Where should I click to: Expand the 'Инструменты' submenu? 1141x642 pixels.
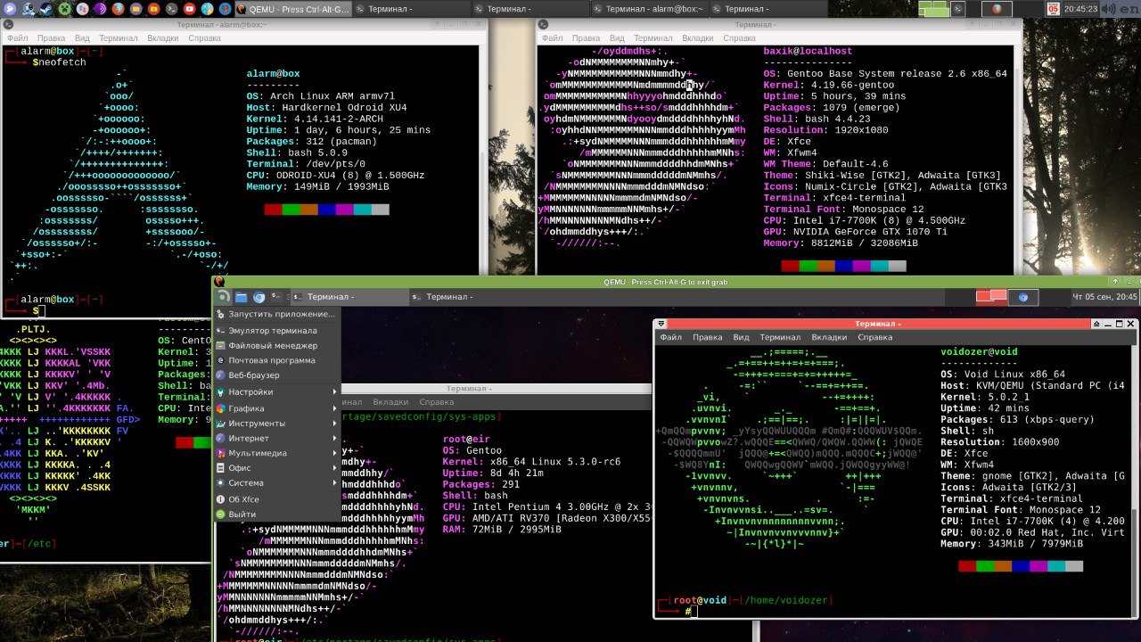276,424
